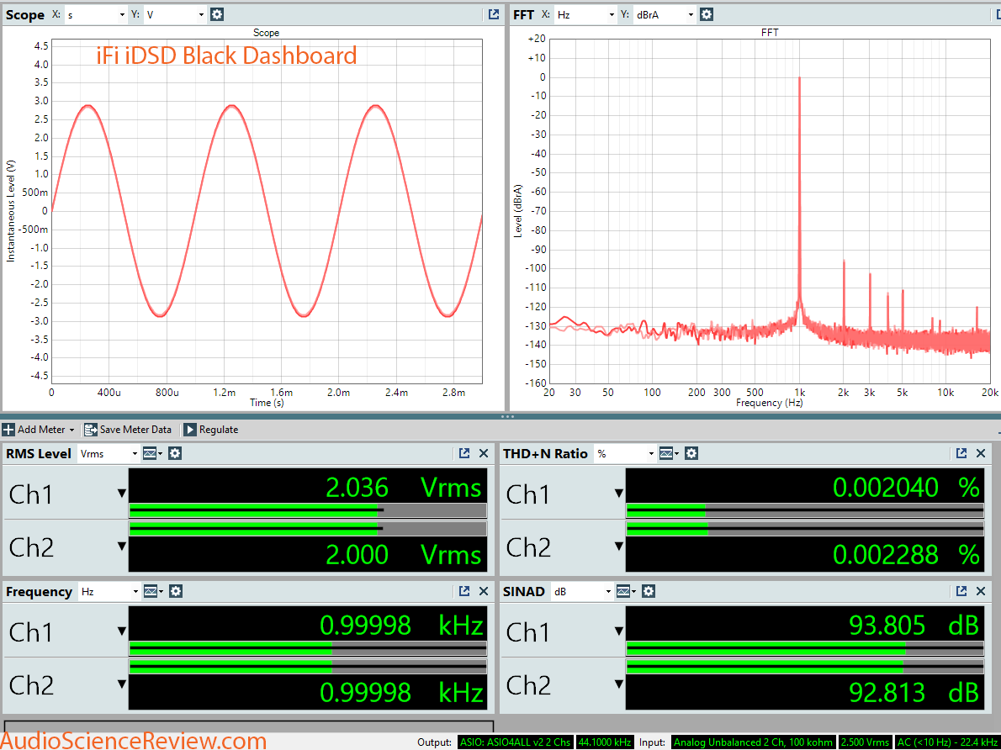Select the Ch2 0.99998 kHz frequency reading
Screen dimensions: 1001x750
point(401,693)
